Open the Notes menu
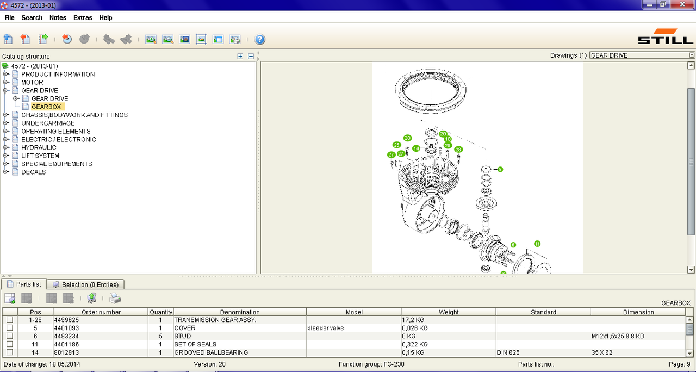 [58, 17]
